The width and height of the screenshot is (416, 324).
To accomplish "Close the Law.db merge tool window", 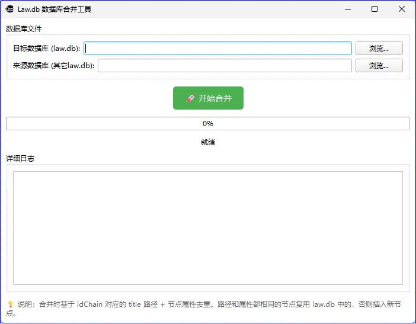I will click(x=402, y=9).
